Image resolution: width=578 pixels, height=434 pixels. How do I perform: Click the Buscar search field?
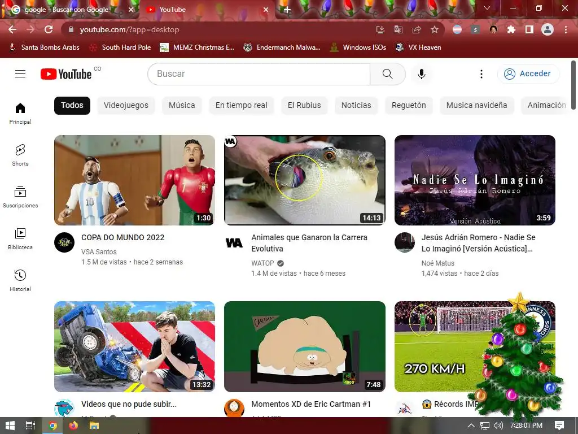[259, 74]
